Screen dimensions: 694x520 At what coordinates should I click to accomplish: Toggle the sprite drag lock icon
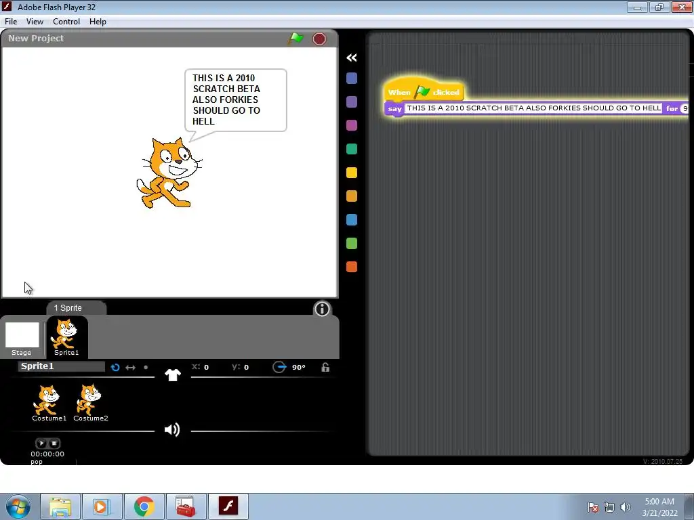click(325, 367)
